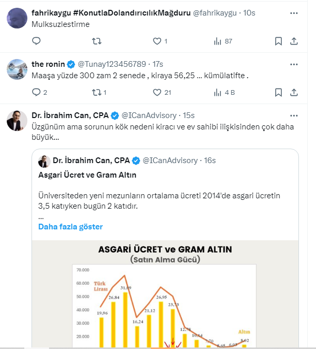The image size is (316, 349).
Task: Bookmark fahrikaygu's tweet
Action: [278, 41]
